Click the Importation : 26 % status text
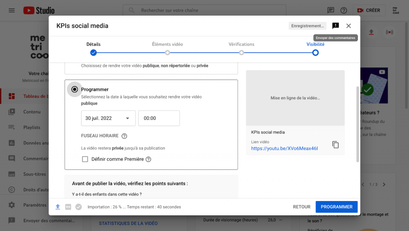This screenshot has height=231, width=409. tap(134, 207)
